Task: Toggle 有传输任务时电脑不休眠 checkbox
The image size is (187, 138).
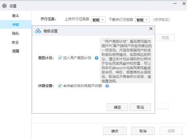Action: (60, 86)
